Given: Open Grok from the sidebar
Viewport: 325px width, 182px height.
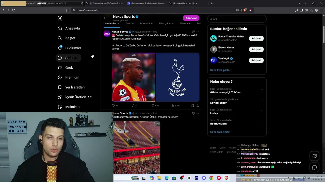Looking at the screenshot, I should (65, 68).
